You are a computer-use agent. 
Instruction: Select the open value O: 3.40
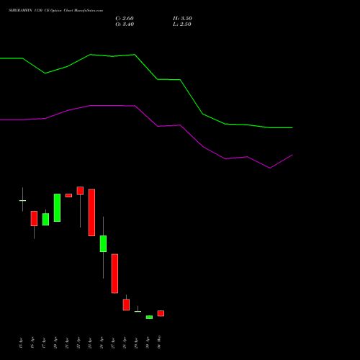[125, 24]
